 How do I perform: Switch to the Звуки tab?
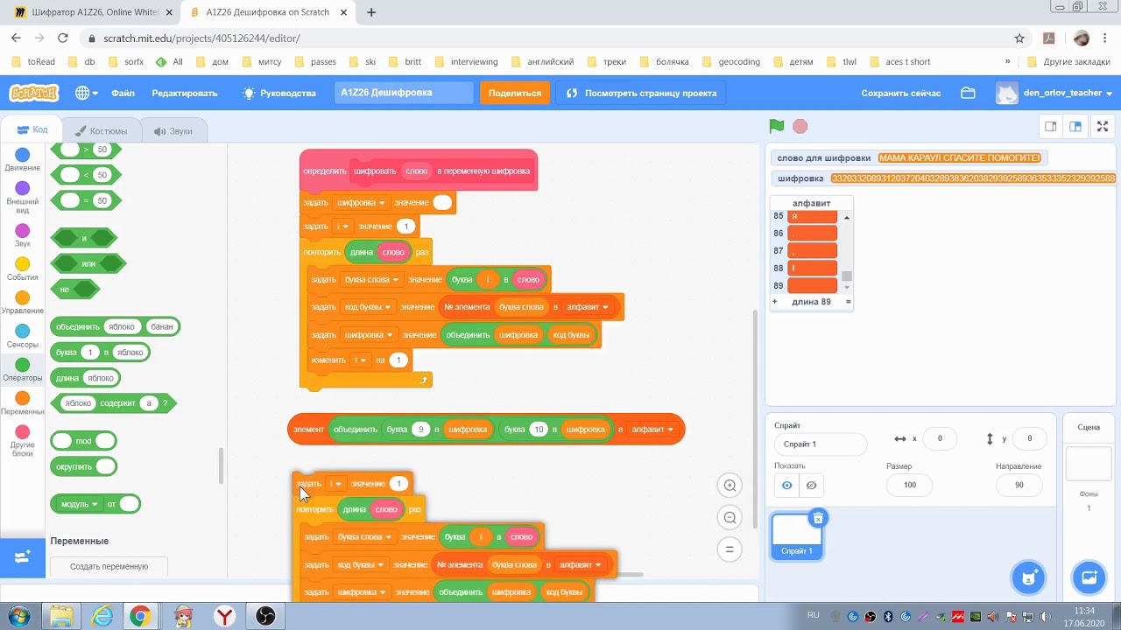pos(173,130)
